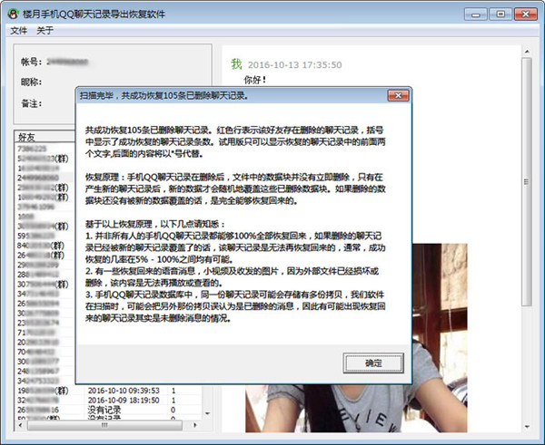This screenshot has height=445, width=545.
Task: Click the 确定 button in the dialog
Action: [373, 363]
